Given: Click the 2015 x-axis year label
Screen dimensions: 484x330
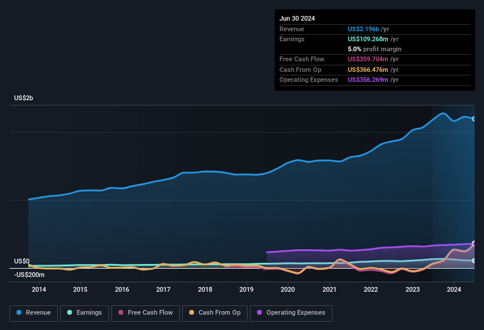Looking at the screenshot, I should tap(80, 289).
